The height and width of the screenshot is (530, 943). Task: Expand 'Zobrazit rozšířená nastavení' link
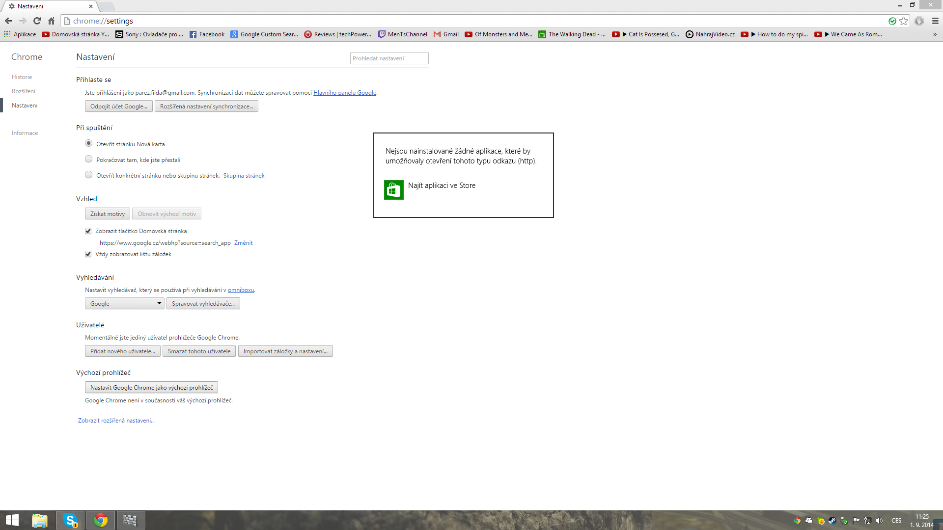pos(116,421)
